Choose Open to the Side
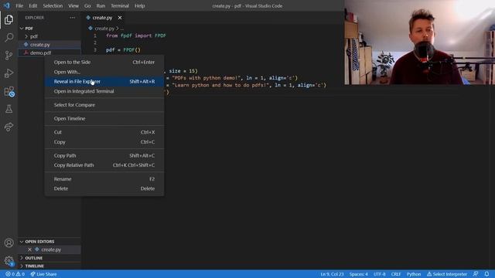The height and width of the screenshot is (278, 495). coord(104,62)
